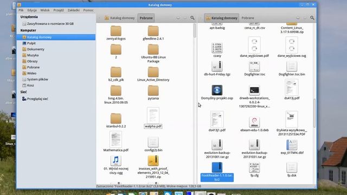Click Przeglądaj sieć network entry

pyautogui.click(x=35, y=99)
